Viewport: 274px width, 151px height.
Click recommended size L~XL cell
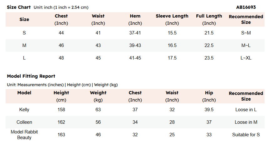[x=246, y=58]
